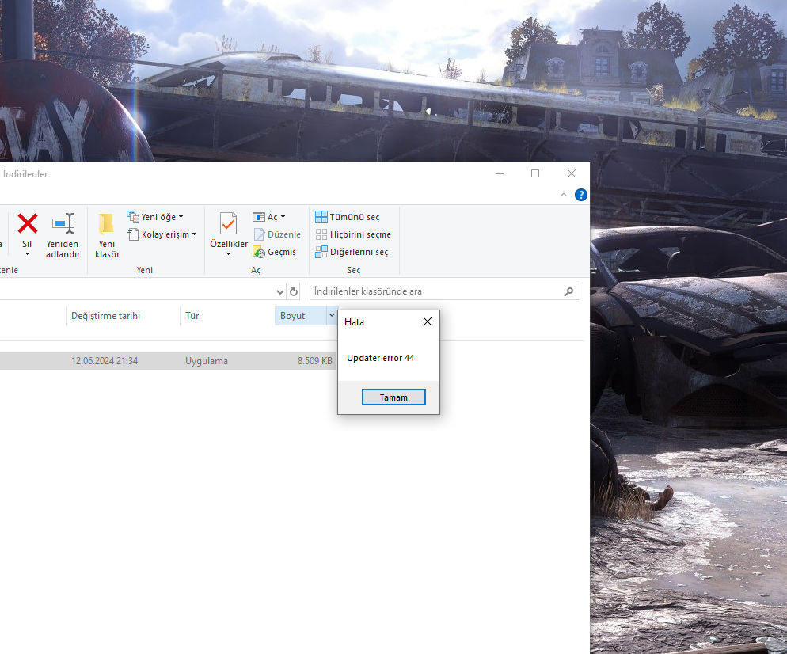The image size is (787, 654).
Task: Click the Aç open button
Action: [265, 217]
